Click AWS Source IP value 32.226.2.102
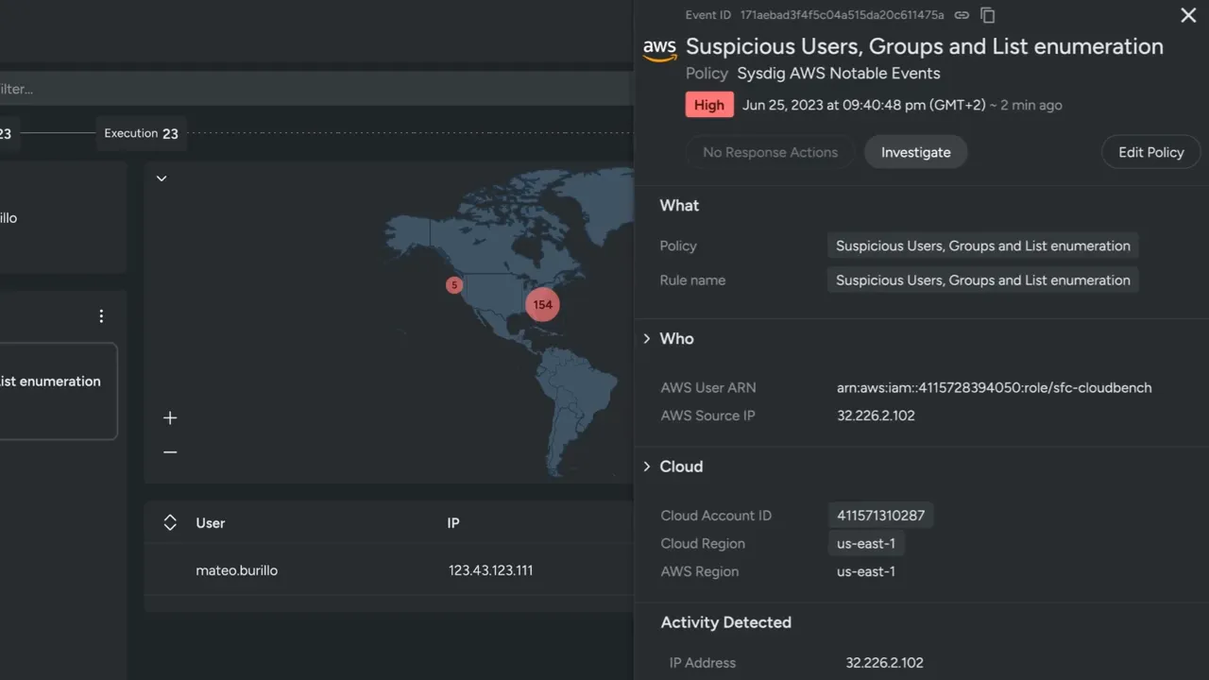 [876, 416]
